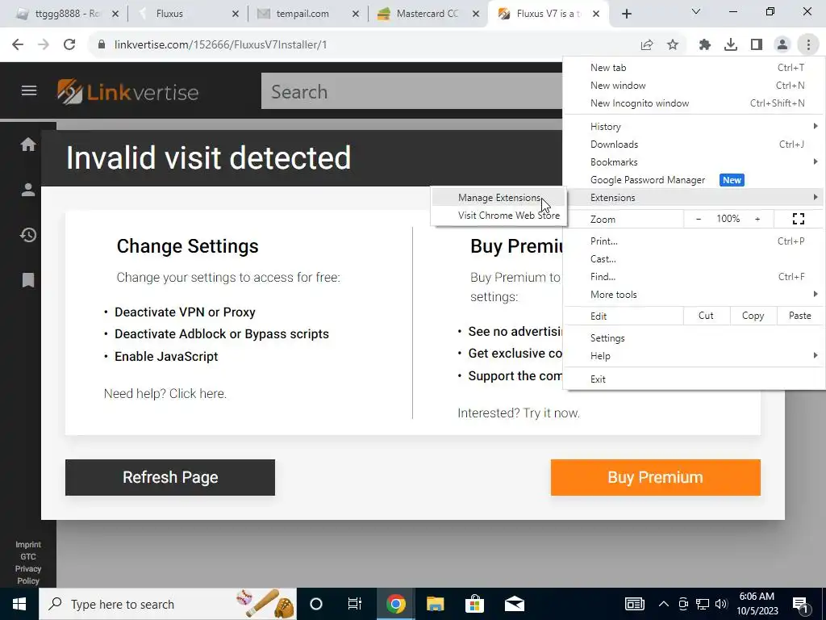Expand the Help submenu
The height and width of the screenshot is (620, 826).
click(x=695, y=356)
